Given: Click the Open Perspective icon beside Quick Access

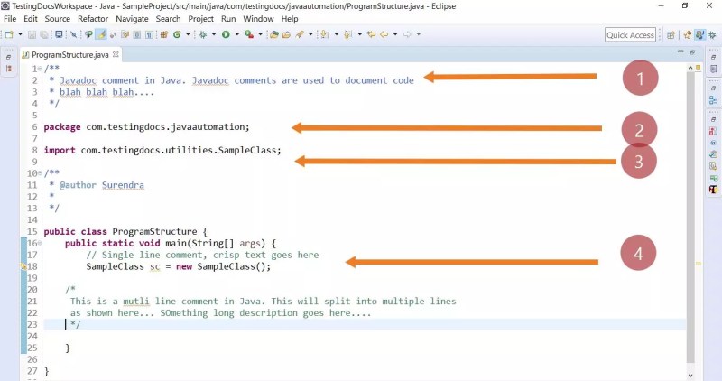Looking at the screenshot, I should point(671,34).
